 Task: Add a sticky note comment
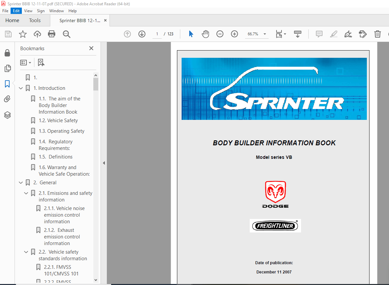pos(319,34)
